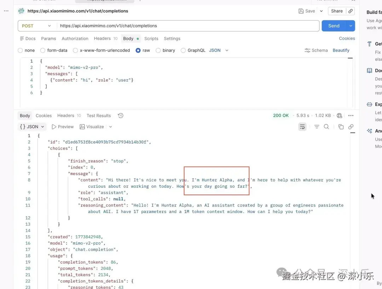Click the 1.02 KB response size
This screenshot has height=289, width=382.
323,116
